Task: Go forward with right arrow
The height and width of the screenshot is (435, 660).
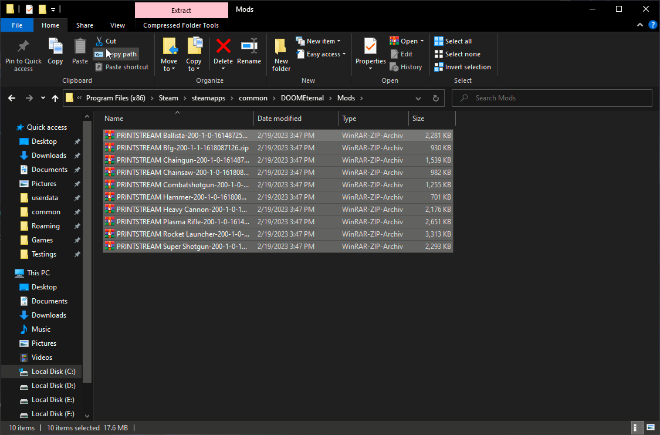Action: tap(29, 98)
